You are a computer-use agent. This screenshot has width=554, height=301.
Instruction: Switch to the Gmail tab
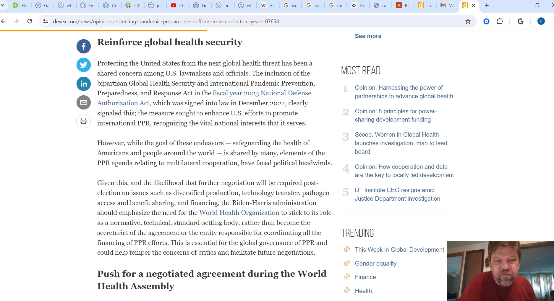pos(446,5)
